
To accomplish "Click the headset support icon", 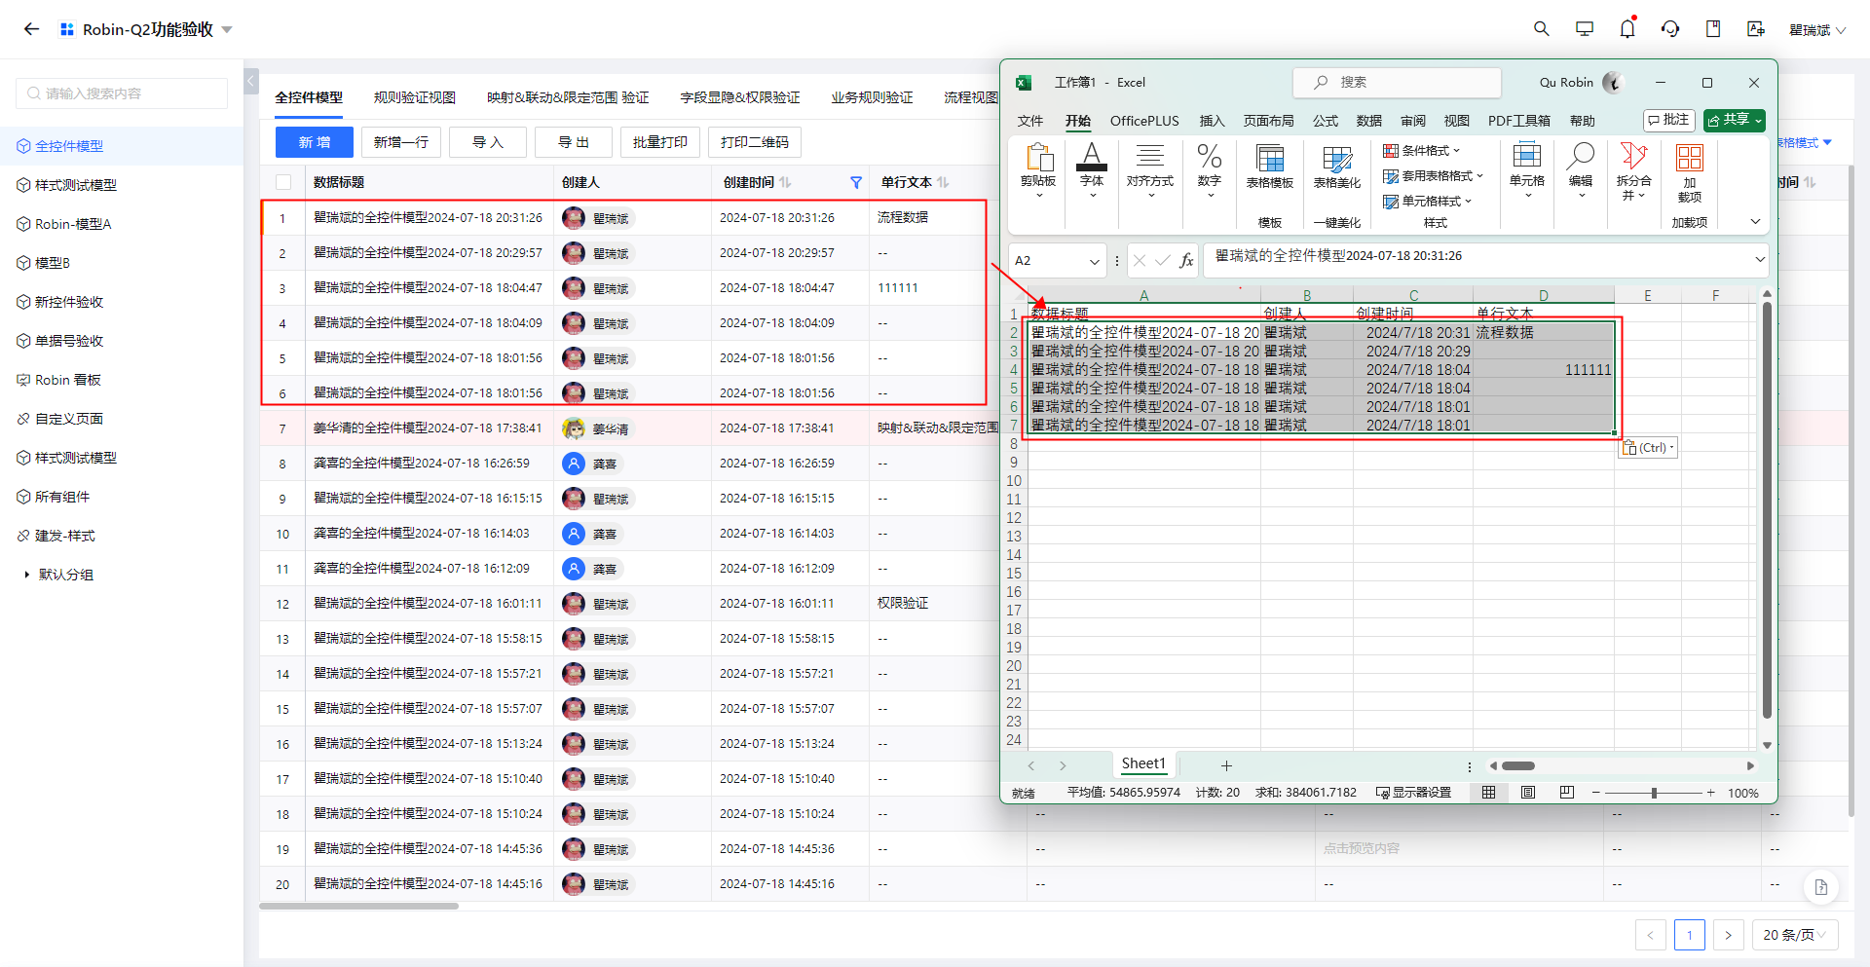I will coord(1670,29).
